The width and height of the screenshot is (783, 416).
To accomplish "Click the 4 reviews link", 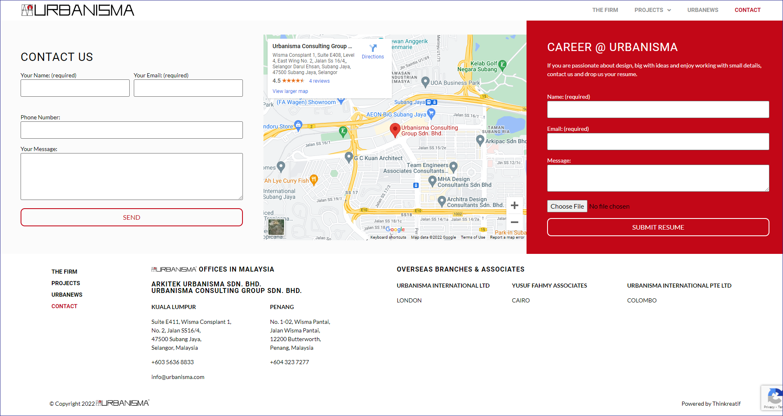I will click(x=319, y=81).
